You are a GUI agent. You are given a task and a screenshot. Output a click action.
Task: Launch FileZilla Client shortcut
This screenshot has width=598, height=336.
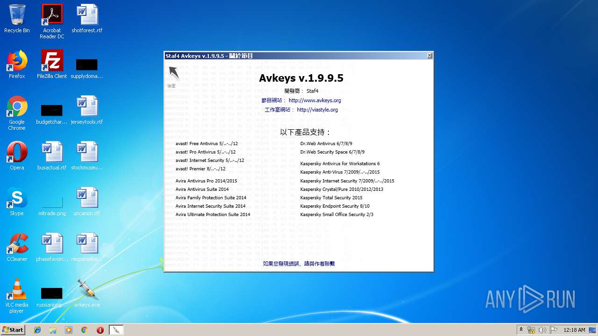coord(52,64)
